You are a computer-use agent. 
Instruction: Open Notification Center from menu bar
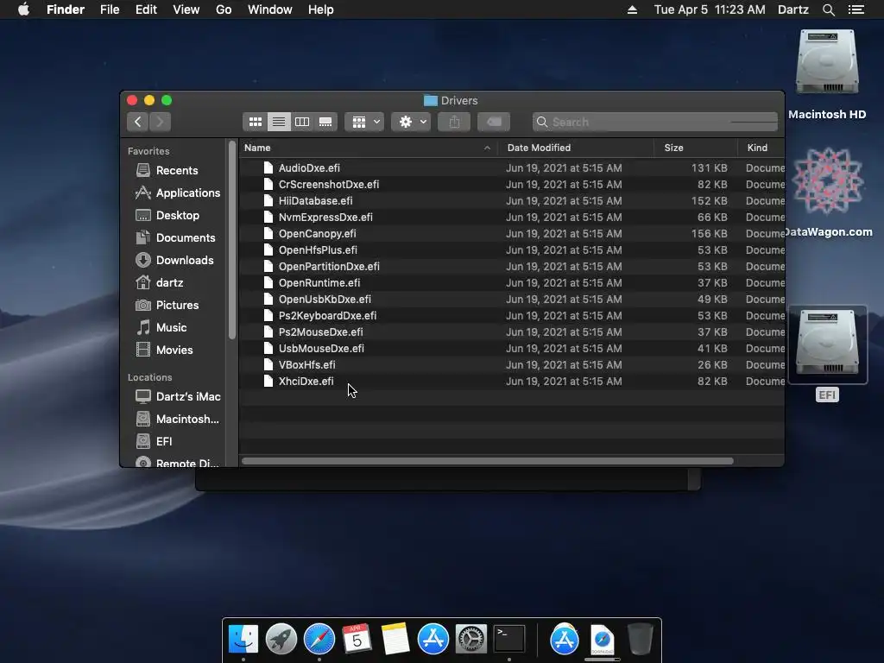coord(856,9)
